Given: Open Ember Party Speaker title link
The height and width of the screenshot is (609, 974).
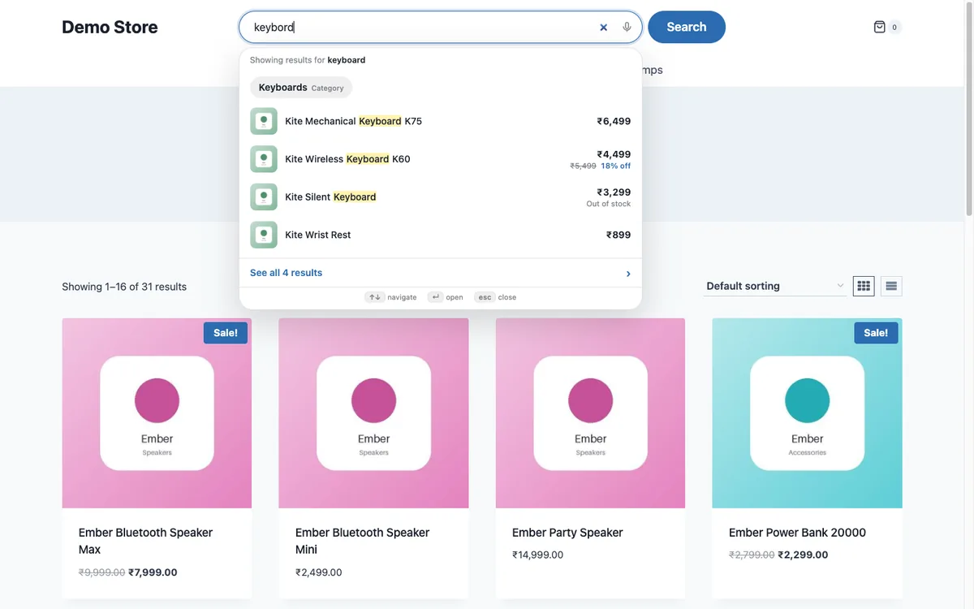Looking at the screenshot, I should click(x=567, y=533).
